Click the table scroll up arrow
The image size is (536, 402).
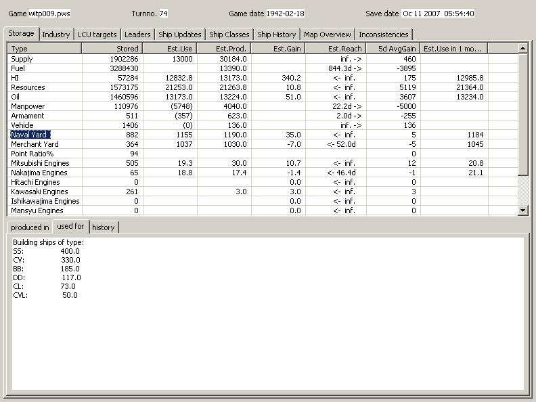pyautogui.click(x=522, y=48)
